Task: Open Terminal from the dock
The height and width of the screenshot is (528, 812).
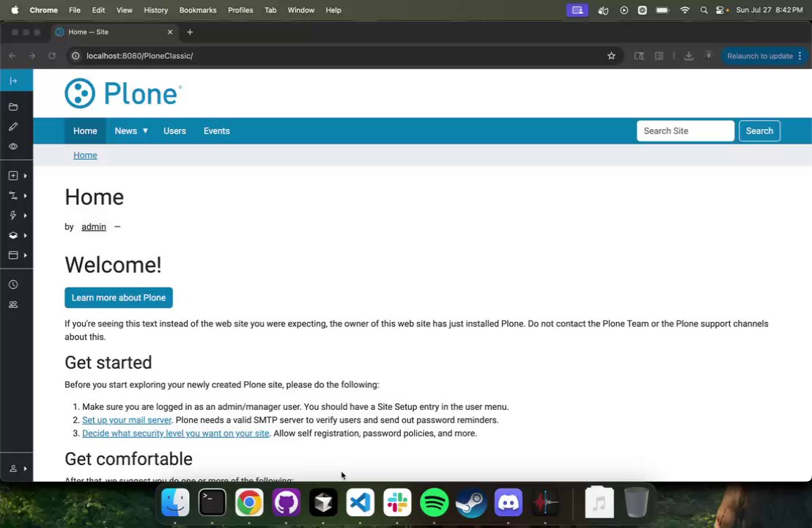Action: pos(213,502)
